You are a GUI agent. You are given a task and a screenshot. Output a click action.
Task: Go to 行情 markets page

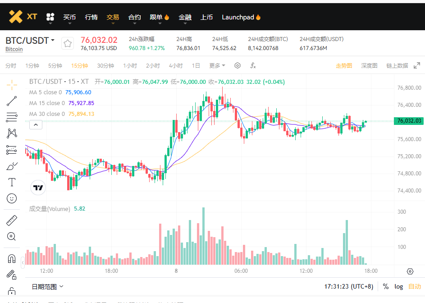(91, 18)
